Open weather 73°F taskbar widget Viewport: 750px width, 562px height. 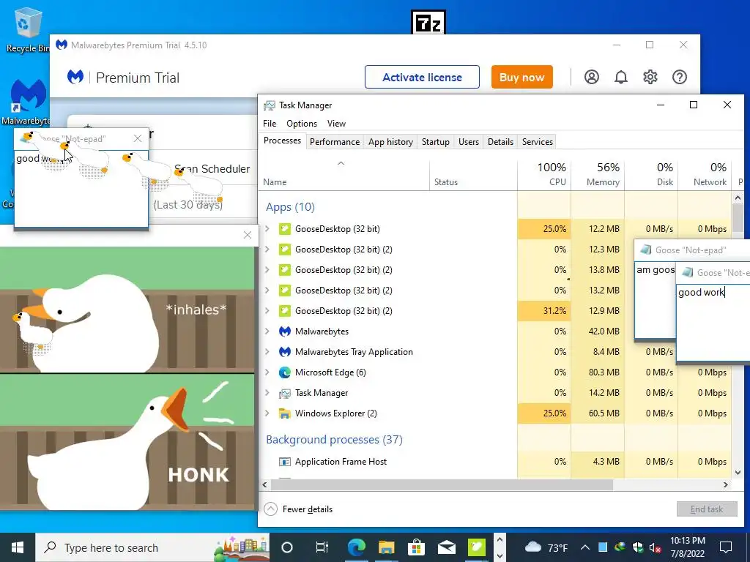[x=546, y=547]
